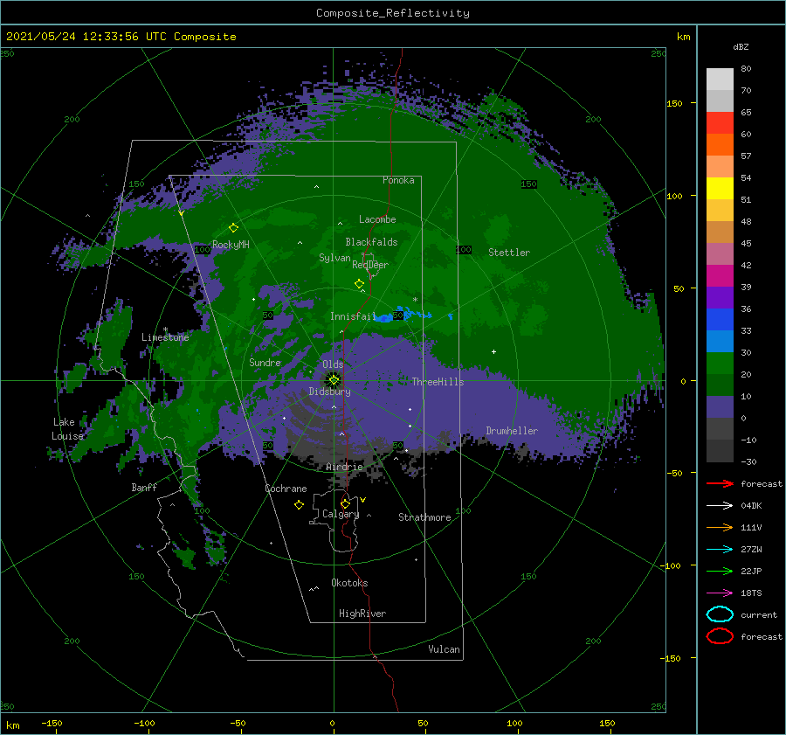Click the Drumheller label
The height and width of the screenshot is (735, 786).
point(512,431)
